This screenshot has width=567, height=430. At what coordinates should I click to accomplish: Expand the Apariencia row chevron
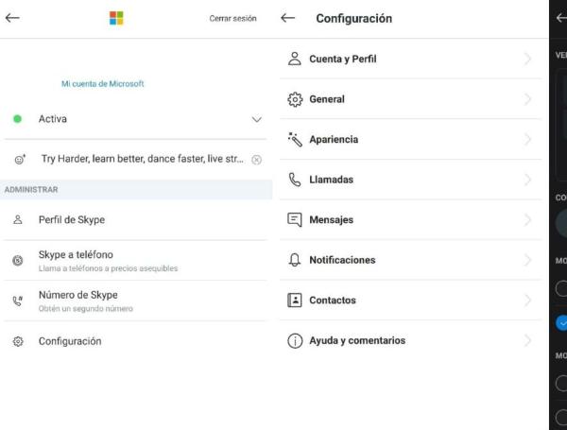coord(527,139)
